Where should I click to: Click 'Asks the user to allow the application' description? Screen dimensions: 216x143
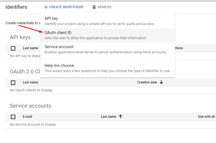point(95,38)
